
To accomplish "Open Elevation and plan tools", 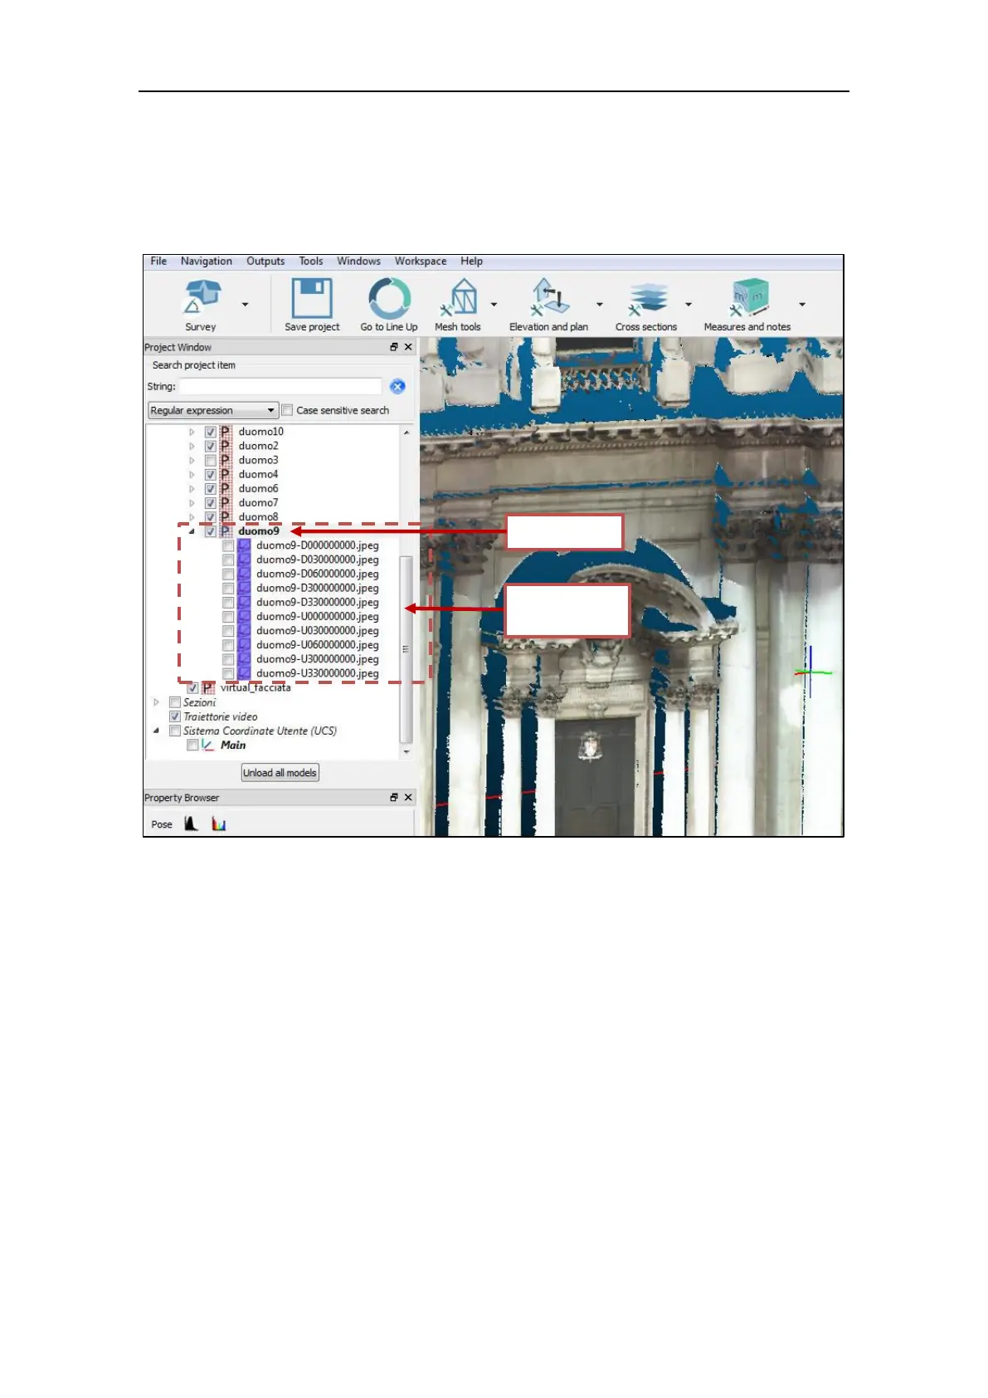I will point(548,305).
